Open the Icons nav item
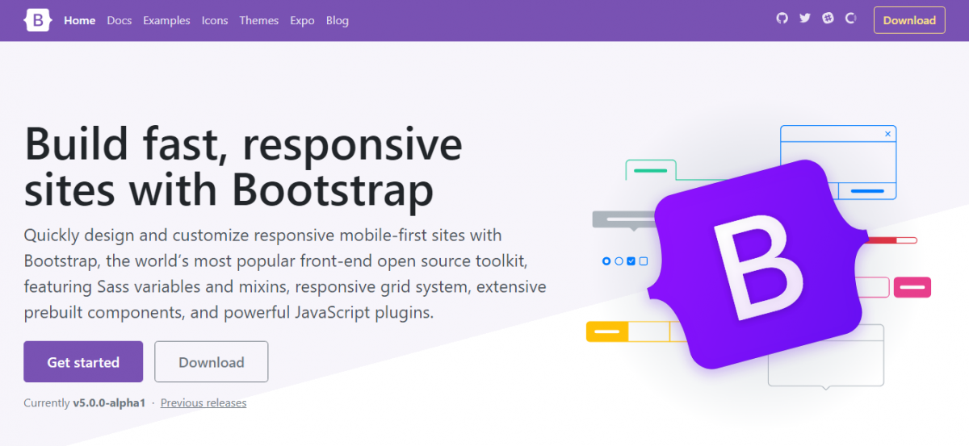This screenshot has height=446, width=969. point(215,20)
